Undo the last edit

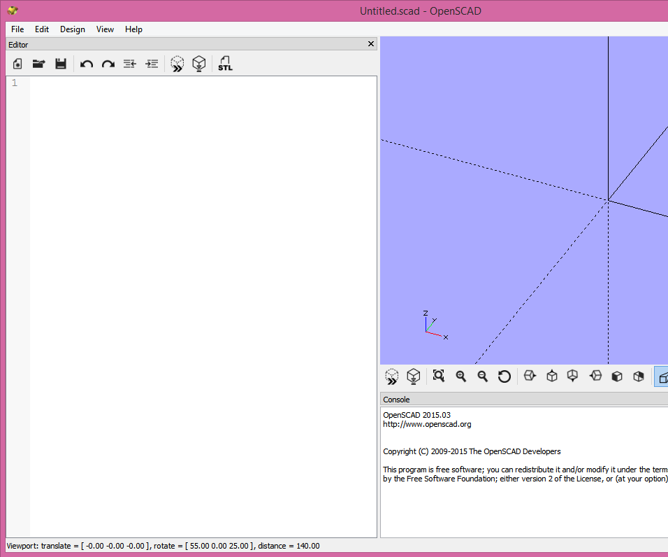[x=86, y=64]
